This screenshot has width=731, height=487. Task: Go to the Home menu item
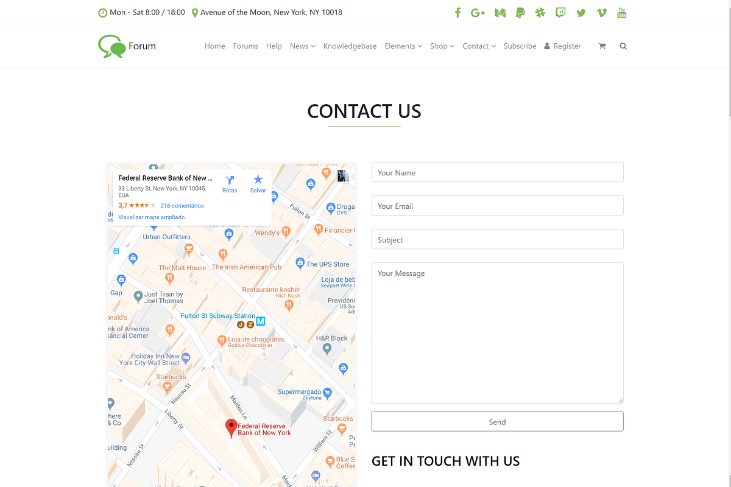[x=215, y=46]
